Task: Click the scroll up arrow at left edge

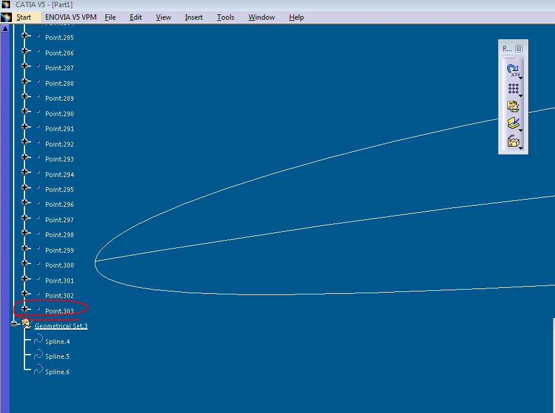Action: [5, 28]
